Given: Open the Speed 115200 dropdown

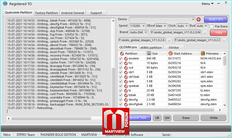Looking at the screenshot, I should point(137,26).
